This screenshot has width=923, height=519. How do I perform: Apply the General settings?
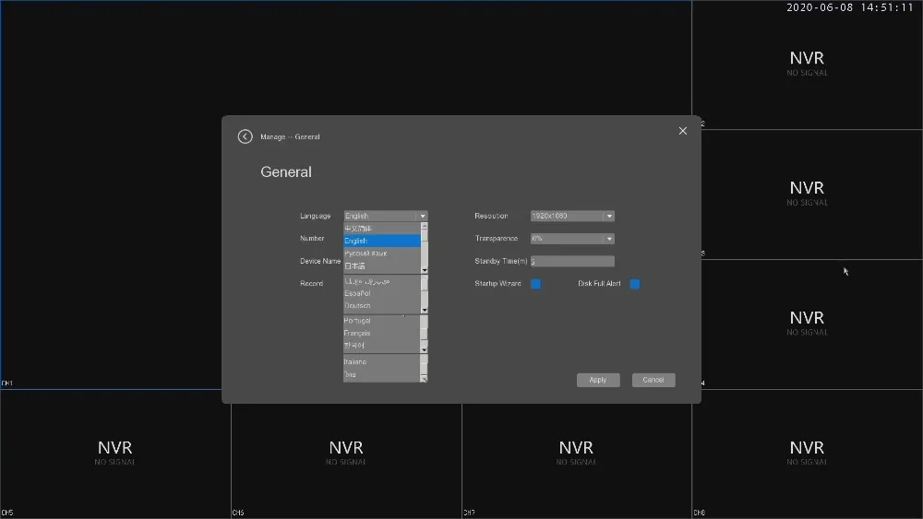(598, 380)
